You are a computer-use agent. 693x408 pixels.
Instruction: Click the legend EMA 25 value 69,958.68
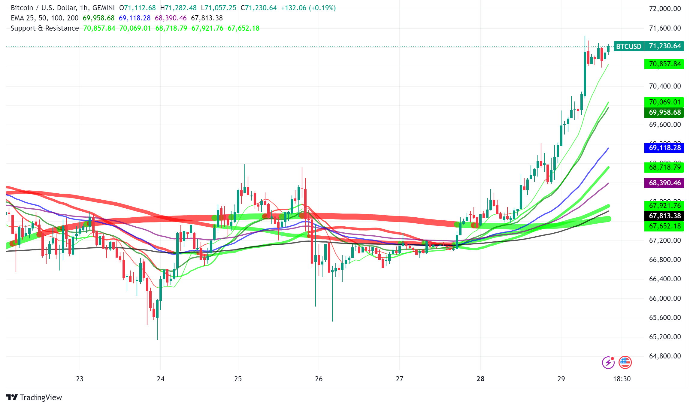click(98, 18)
